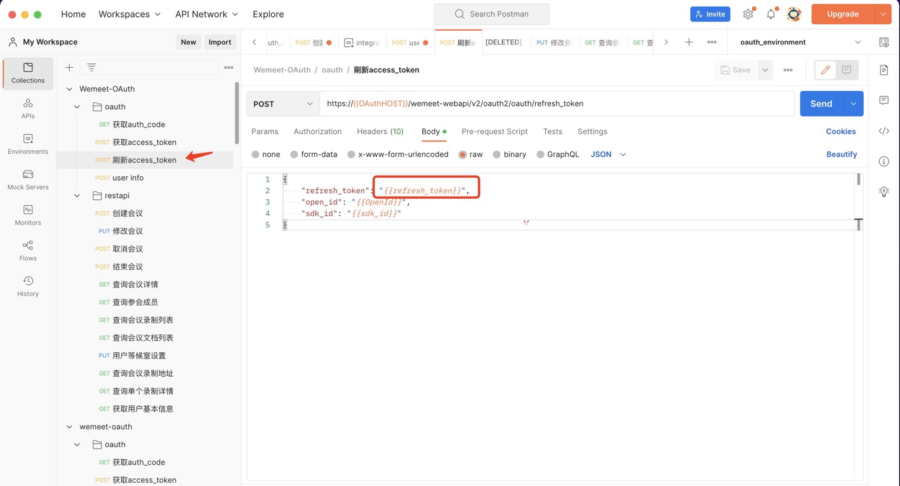Open the JSON format dropdown
The image size is (900, 486).
coord(608,154)
